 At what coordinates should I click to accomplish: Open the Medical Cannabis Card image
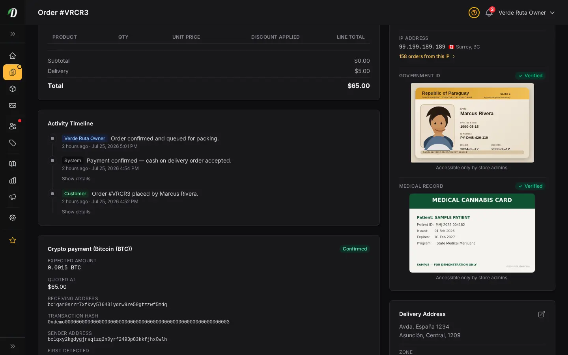(472, 233)
